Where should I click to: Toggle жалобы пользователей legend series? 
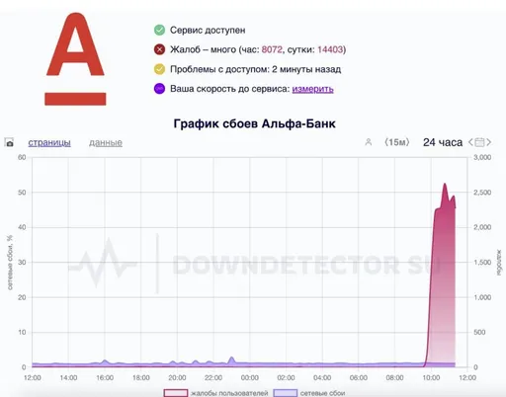pos(215,393)
